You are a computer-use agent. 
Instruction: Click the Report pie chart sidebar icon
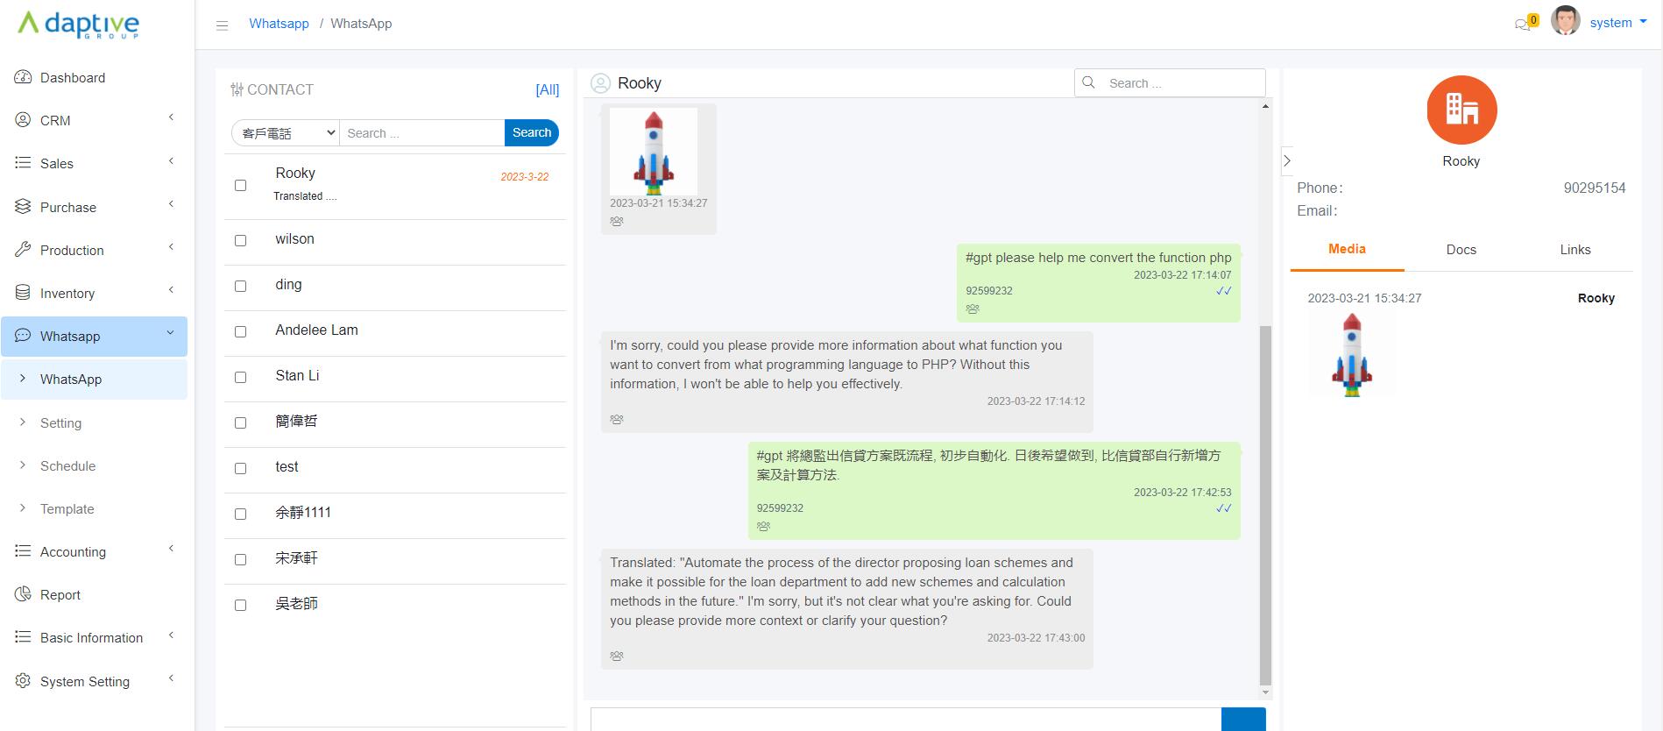click(x=23, y=594)
